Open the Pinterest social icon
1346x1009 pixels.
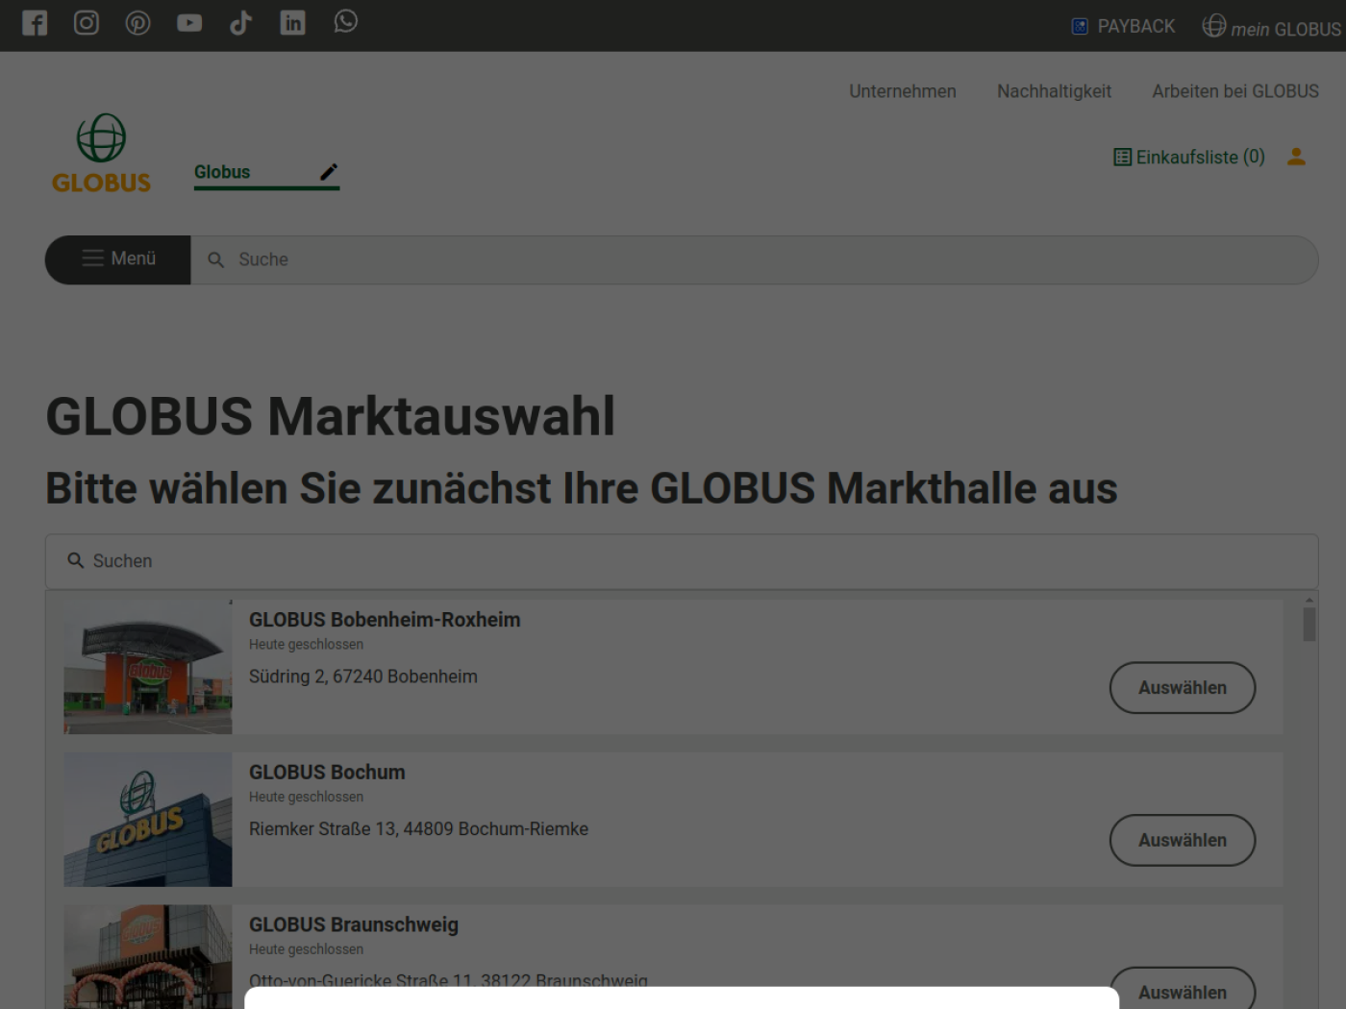(138, 22)
